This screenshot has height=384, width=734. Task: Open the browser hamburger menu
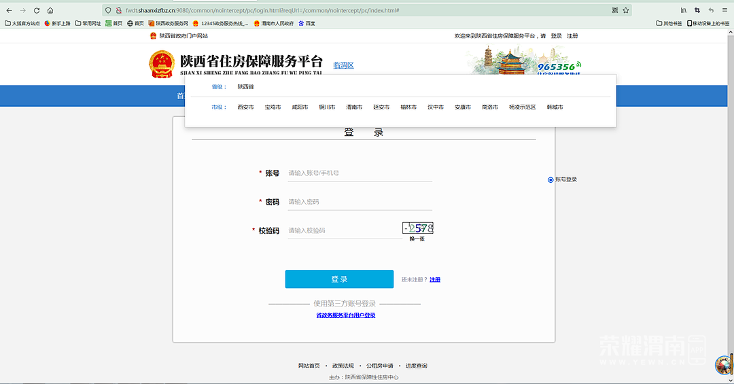pyautogui.click(x=724, y=11)
